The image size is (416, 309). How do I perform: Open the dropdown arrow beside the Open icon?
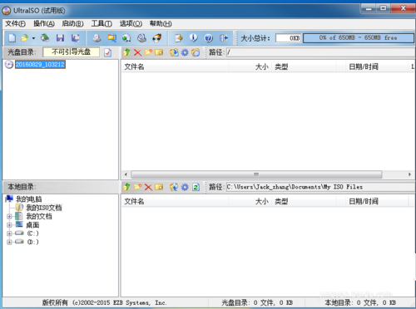[x=33, y=38]
